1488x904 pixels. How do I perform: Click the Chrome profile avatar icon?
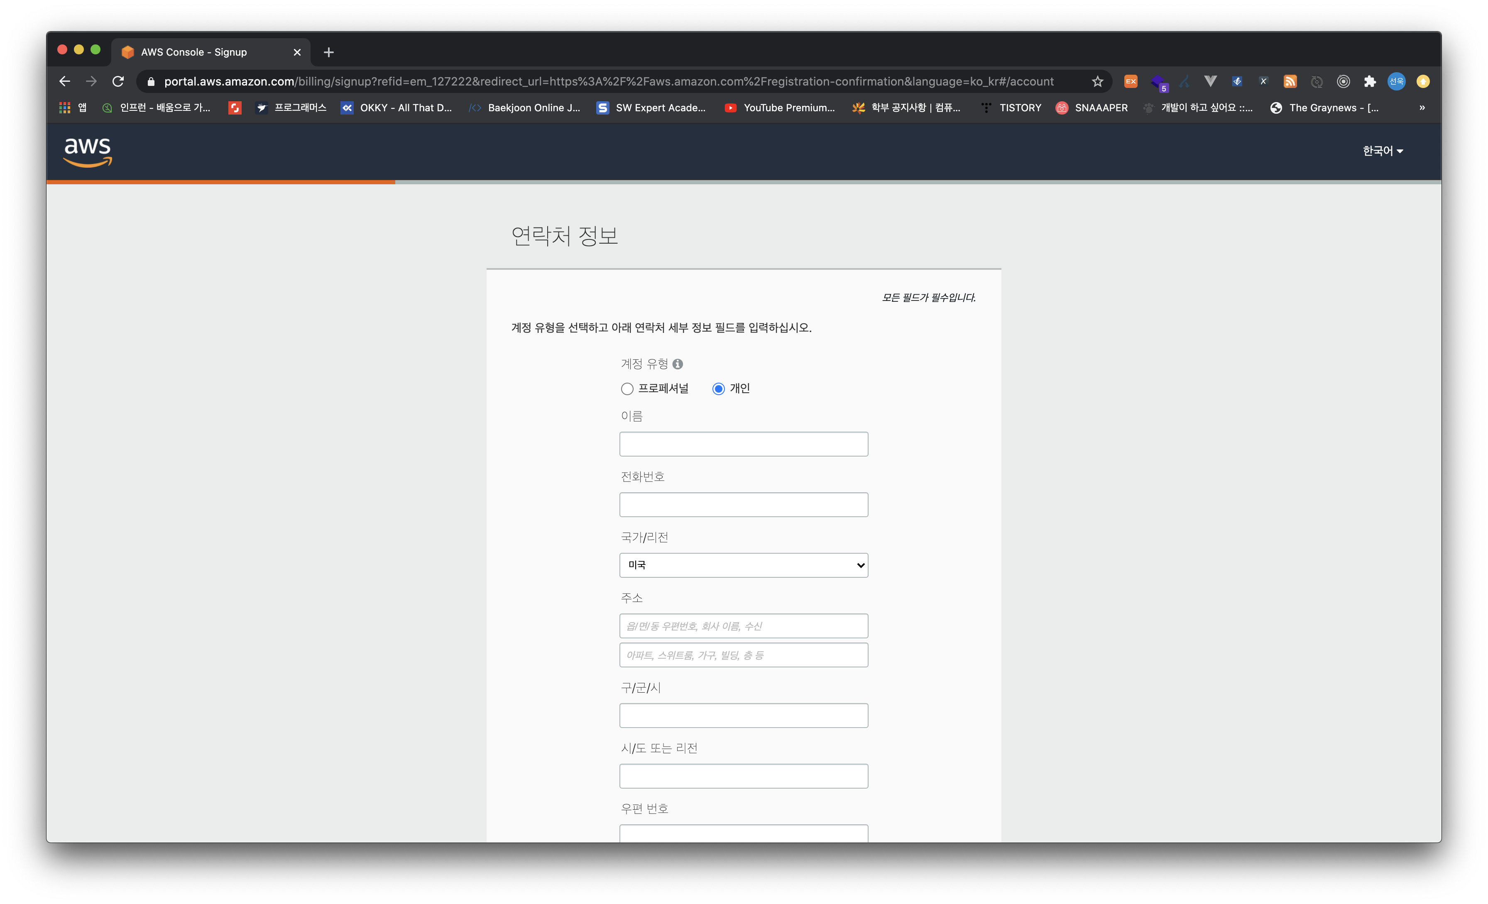point(1396,81)
